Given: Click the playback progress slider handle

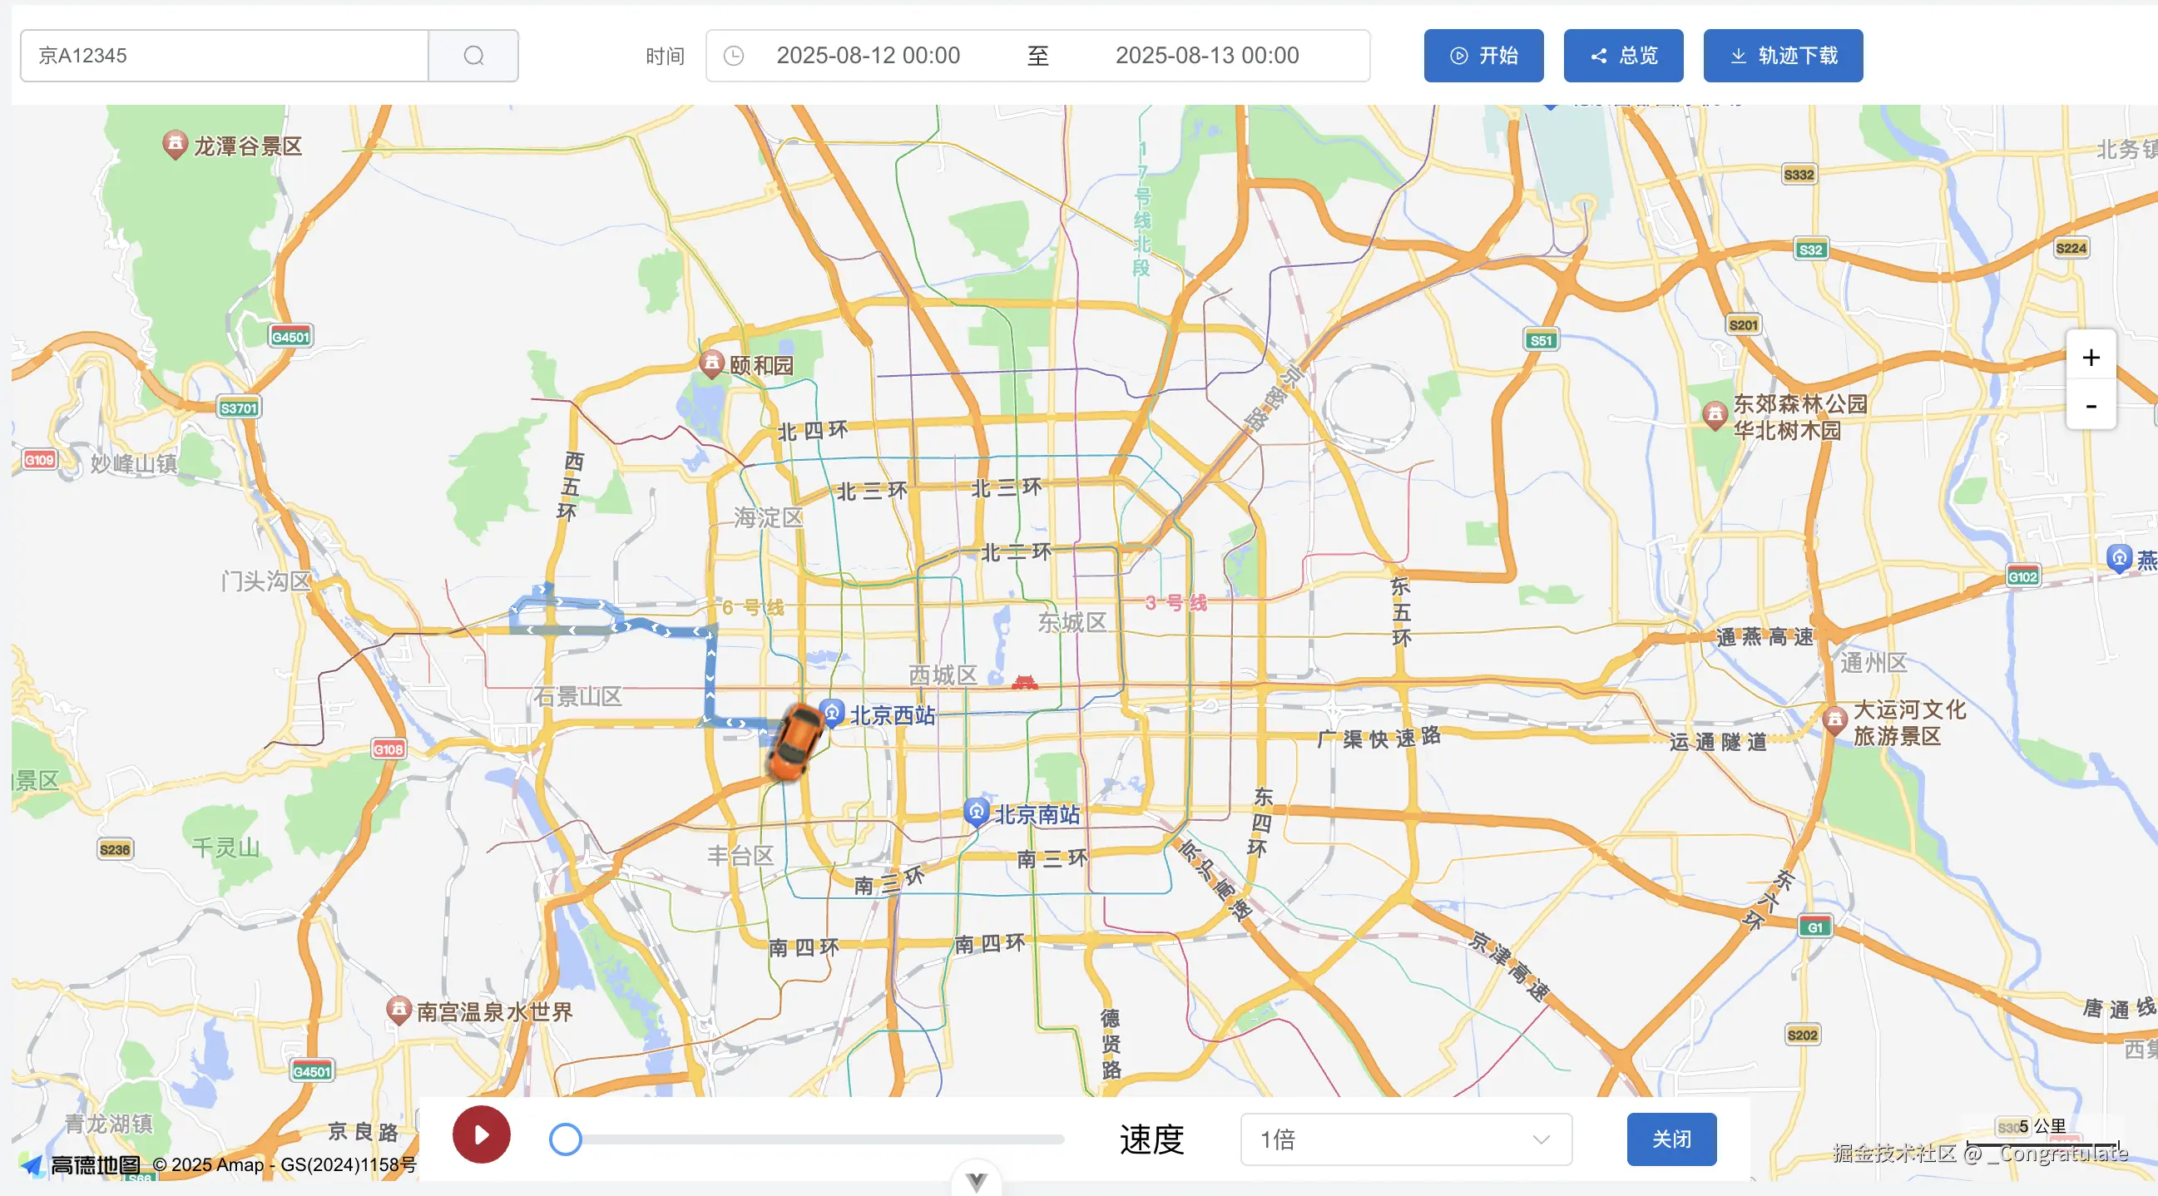Looking at the screenshot, I should [x=566, y=1139].
